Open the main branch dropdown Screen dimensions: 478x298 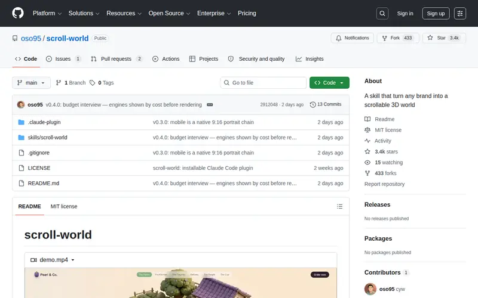pos(31,83)
